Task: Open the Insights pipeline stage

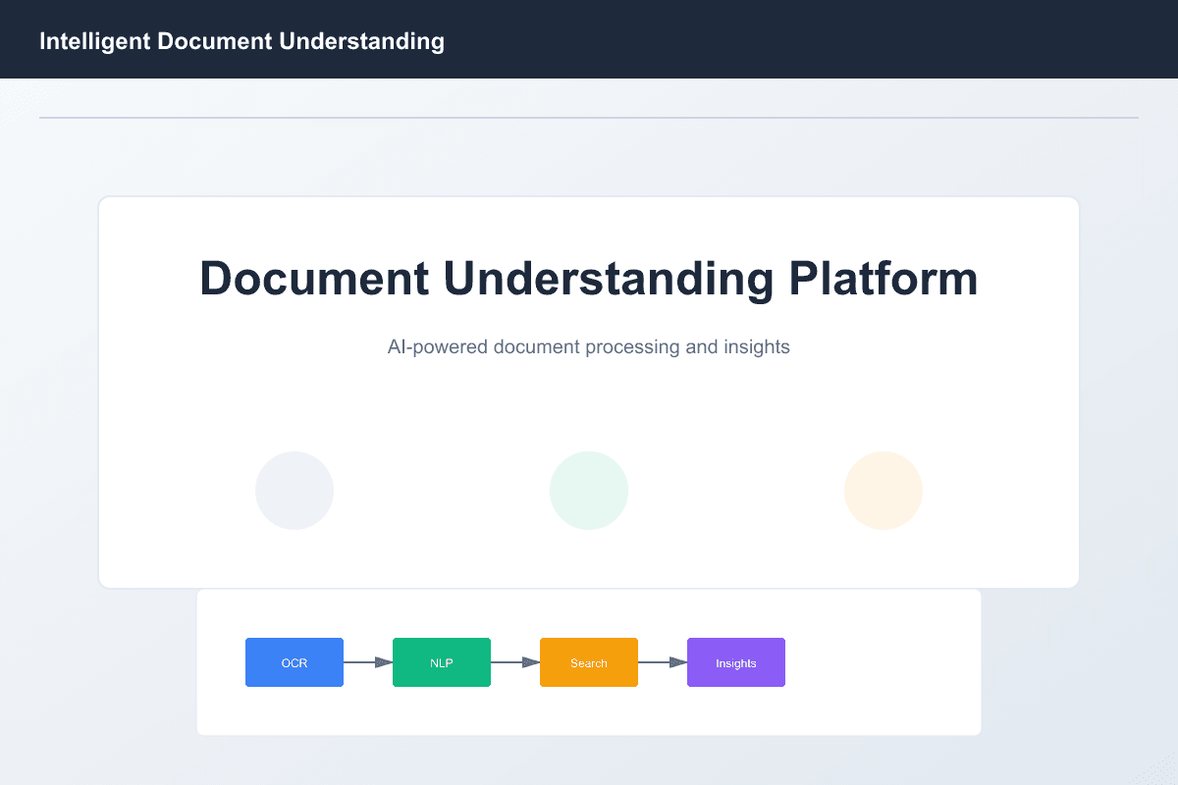Action: click(x=736, y=662)
